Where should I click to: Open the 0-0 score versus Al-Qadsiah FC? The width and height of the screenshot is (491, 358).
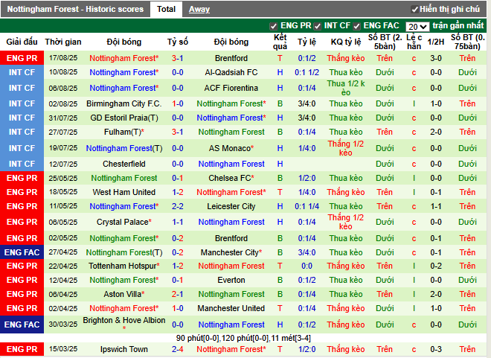pyautogui.click(x=178, y=72)
